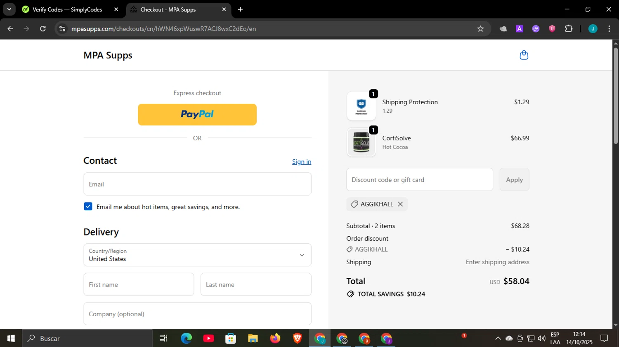The width and height of the screenshot is (619, 347).
Task: Remove the applied AGGIKHALL discount code
Action: pyautogui.click(x=400, y=204)
